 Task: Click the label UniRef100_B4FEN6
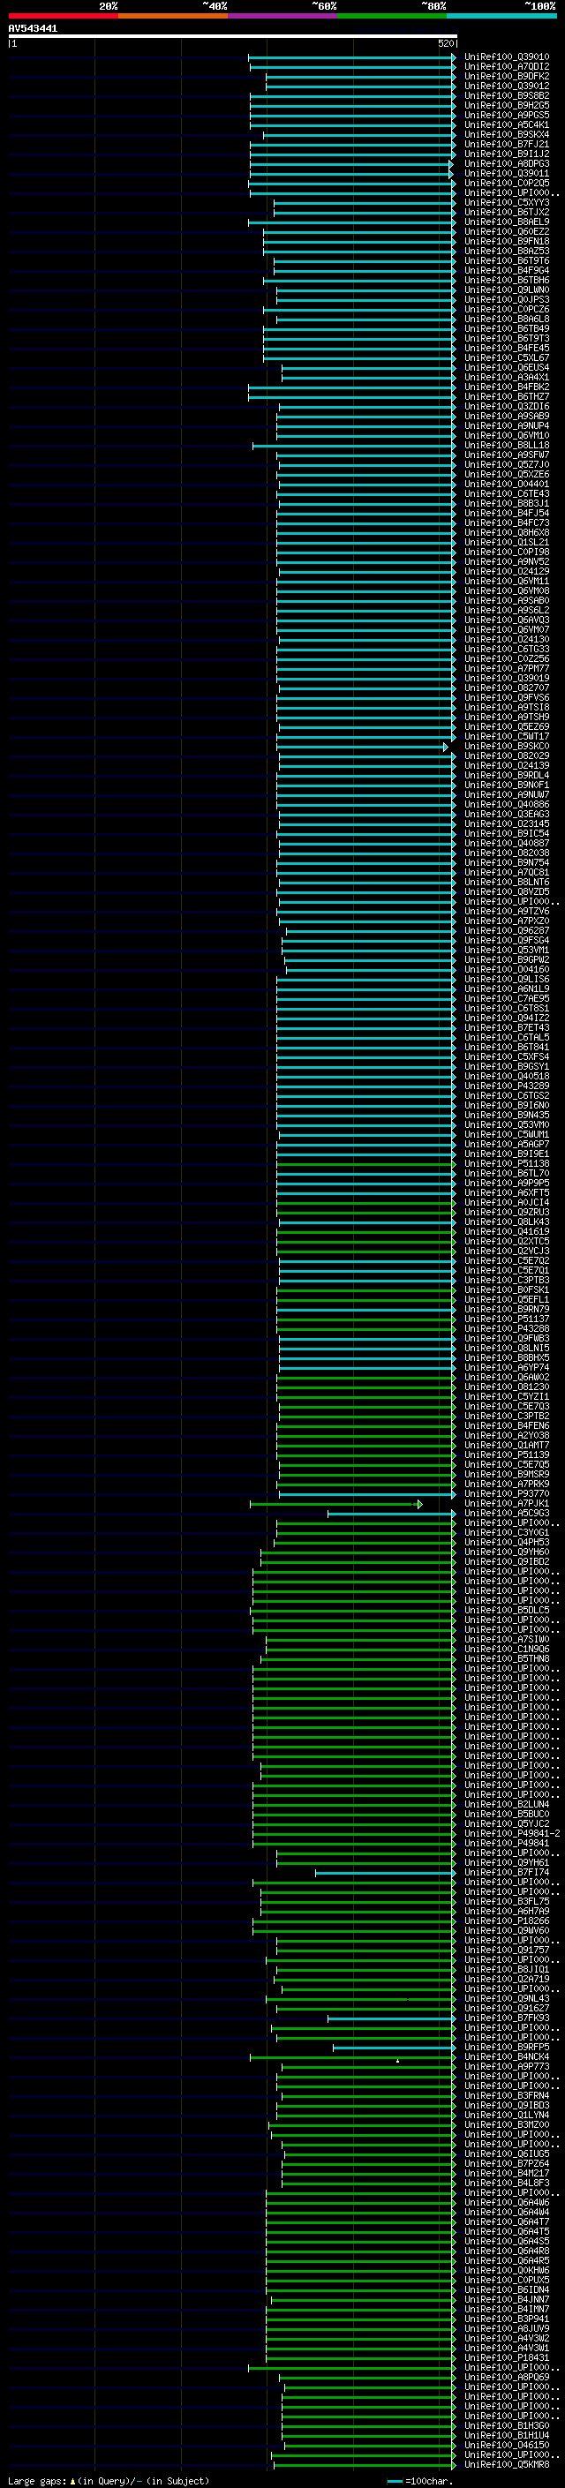(x=507, y=1425)
